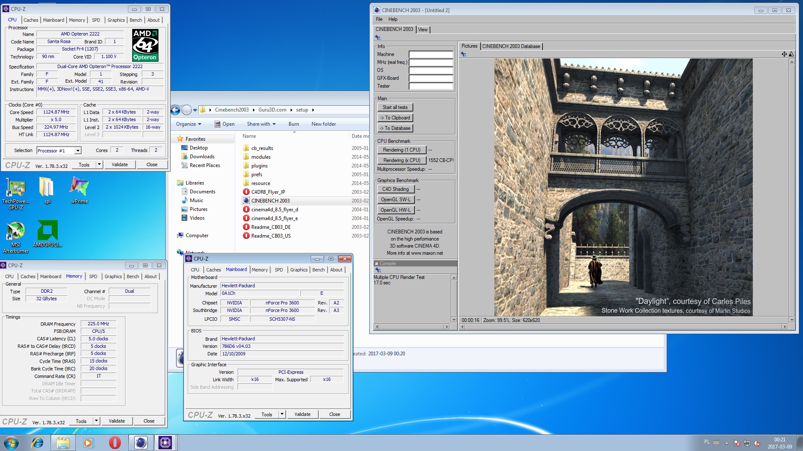The height and width of the screenshot is (451, 803).
Task: Click Explorer back navigation arrow
Action: click(175, 110)
